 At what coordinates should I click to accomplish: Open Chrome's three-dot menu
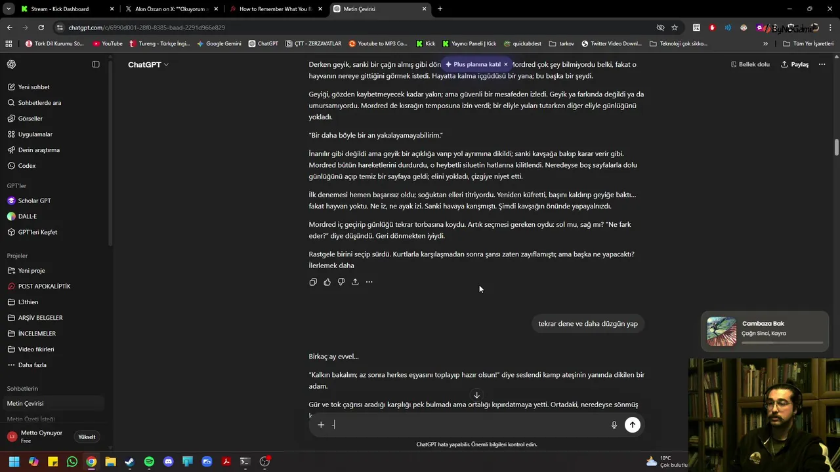click(x=831, y=28)
